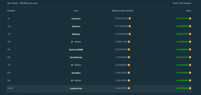Open the theymos user profile
The image size is (201, 95).
[76, 26]
